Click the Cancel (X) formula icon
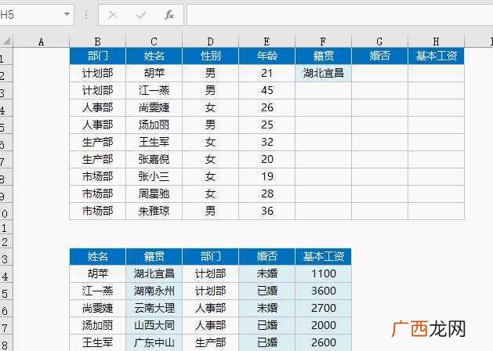Image resolution: width=493 pixels, height=351 pixels. click(113, 15)
